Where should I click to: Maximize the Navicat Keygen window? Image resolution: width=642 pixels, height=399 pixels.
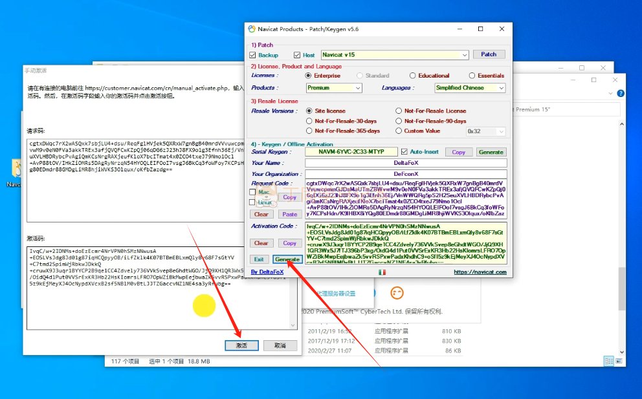pos(481,29)
